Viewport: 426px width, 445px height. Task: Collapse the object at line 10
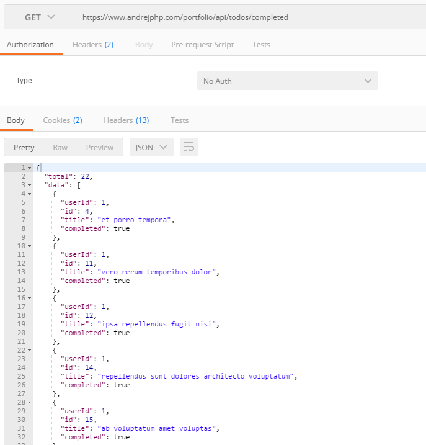coord(29,246)
